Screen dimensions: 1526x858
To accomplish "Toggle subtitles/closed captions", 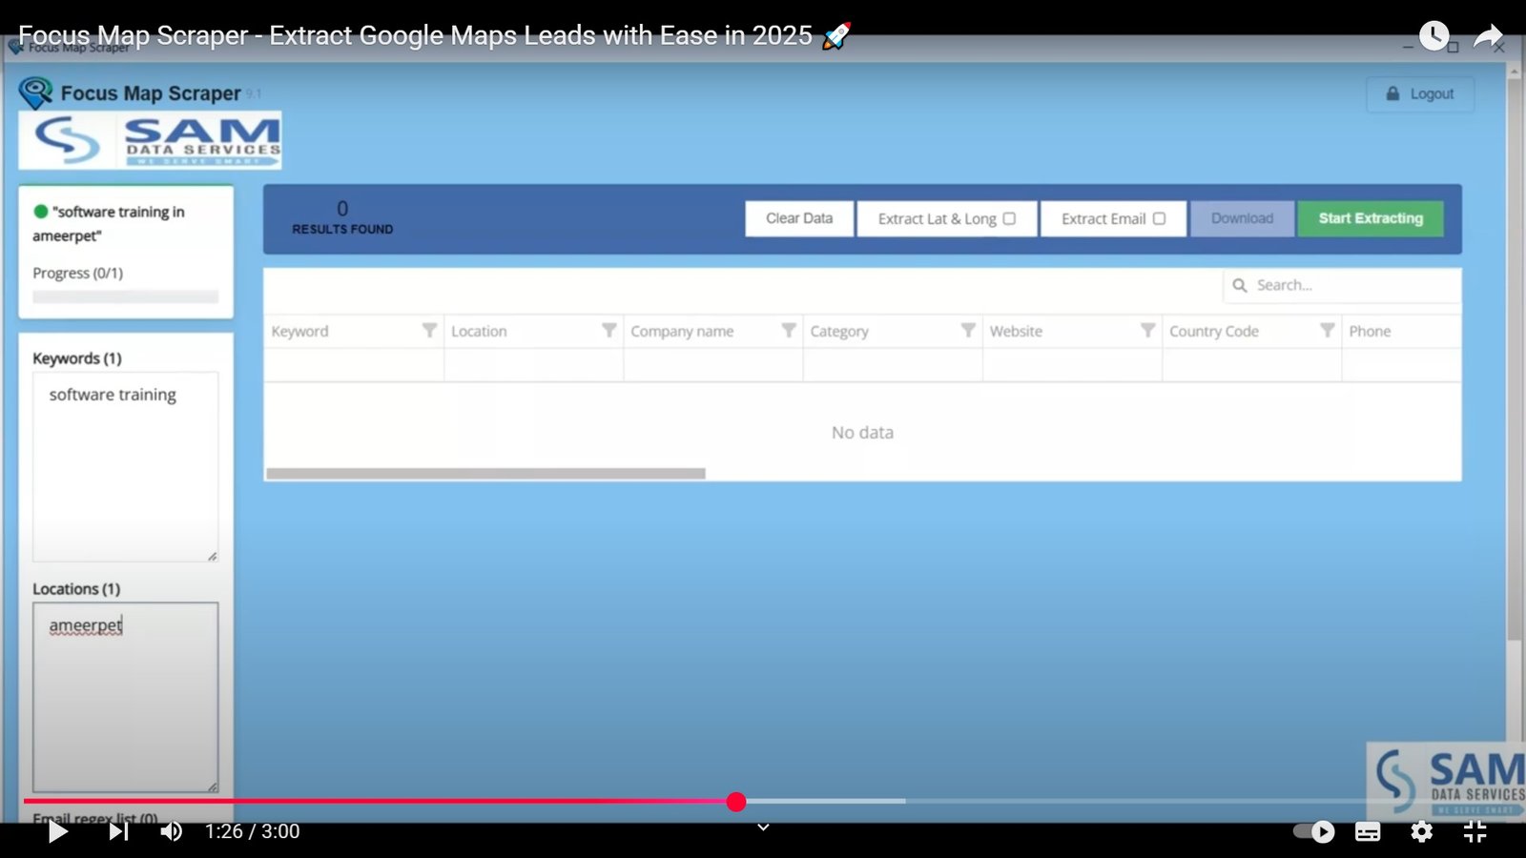I will [1368, 831].
